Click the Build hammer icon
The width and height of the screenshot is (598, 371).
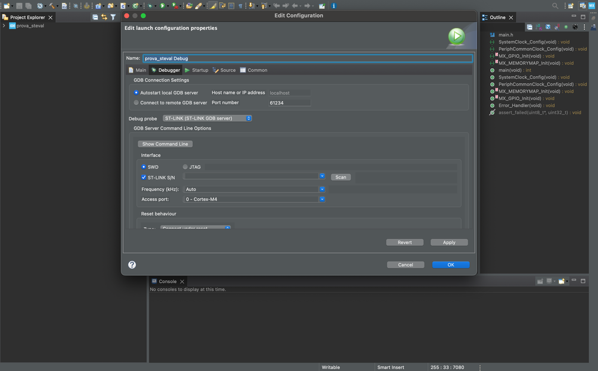52,5
